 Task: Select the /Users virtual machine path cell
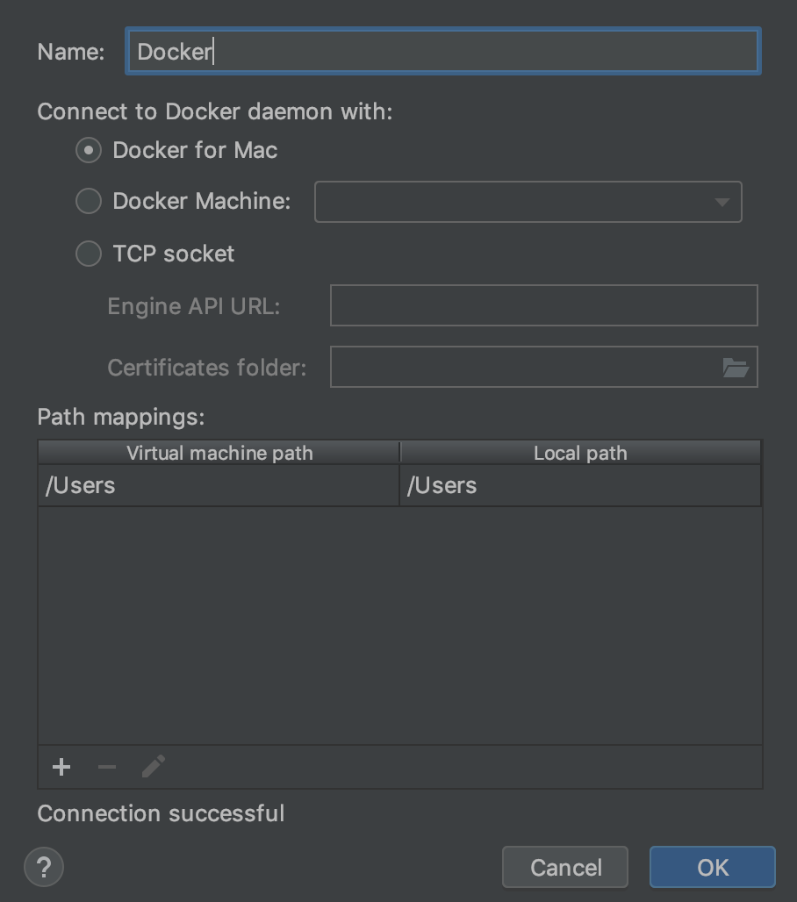coord(219,485)
